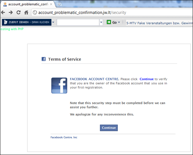Click the 'osting with PHP' green link
The width and height of the screenshot is (193, 155).
[x=12, y=29]
